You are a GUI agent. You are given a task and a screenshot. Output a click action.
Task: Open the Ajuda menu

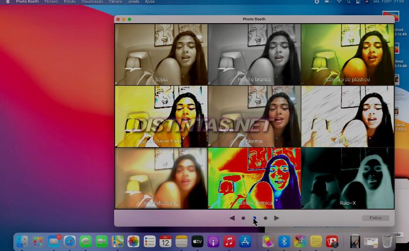pyautogui.click(x=150, y=1)
